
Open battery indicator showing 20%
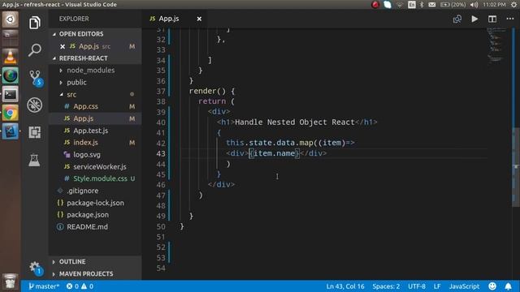453,5
